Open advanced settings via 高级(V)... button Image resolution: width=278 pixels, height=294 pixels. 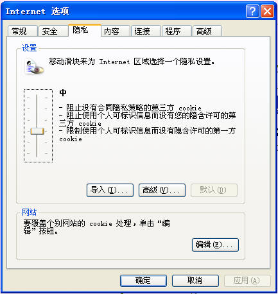pyautogui.click(x=162, y=190)
